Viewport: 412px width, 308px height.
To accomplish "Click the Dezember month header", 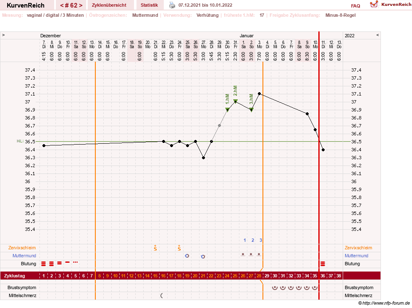I will (50, 36).
